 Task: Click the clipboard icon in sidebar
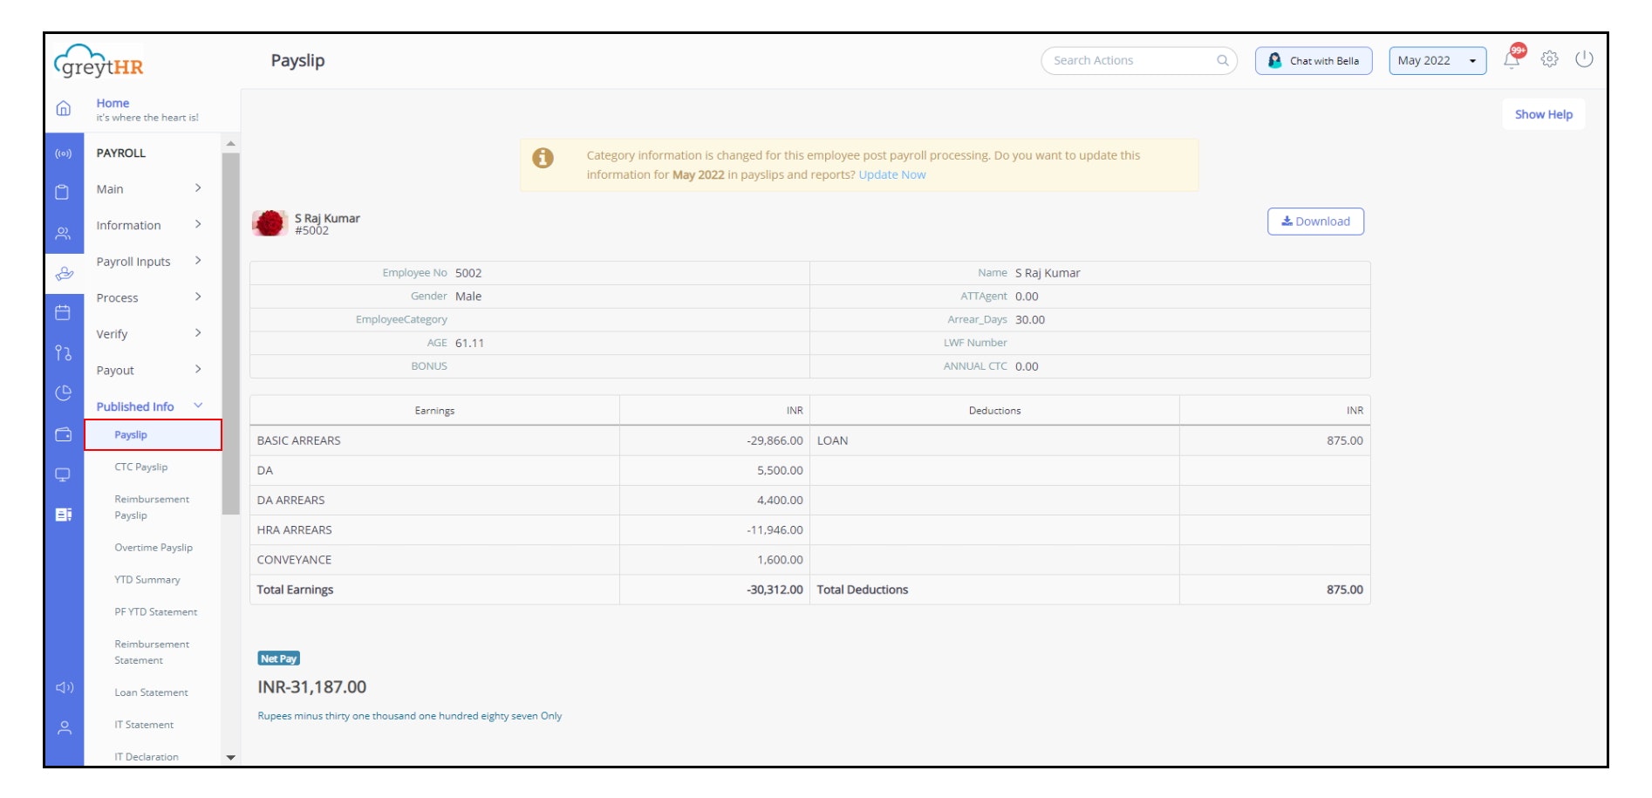64,189
